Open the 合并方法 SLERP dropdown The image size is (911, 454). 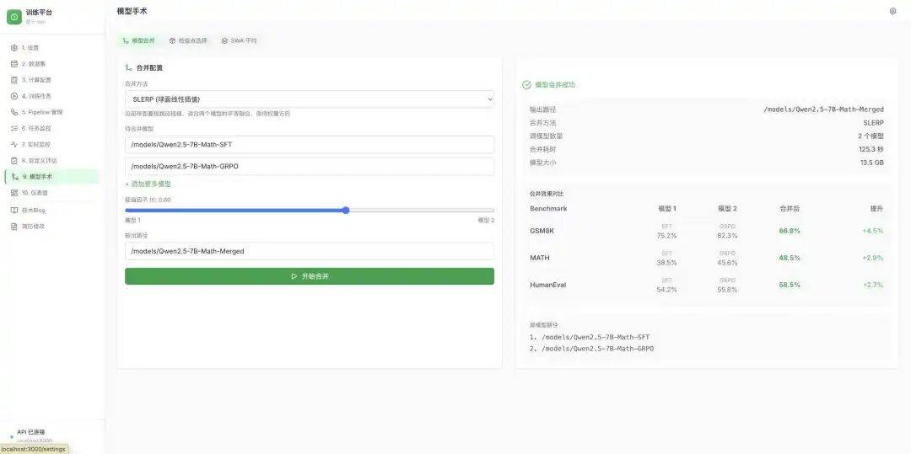tap(309, 99)
